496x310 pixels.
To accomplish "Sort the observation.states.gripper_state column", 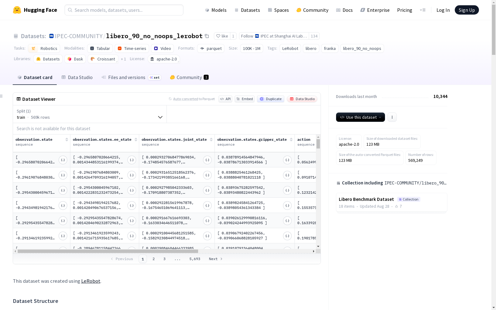I will pyautogui.click(x=291, y=139).
